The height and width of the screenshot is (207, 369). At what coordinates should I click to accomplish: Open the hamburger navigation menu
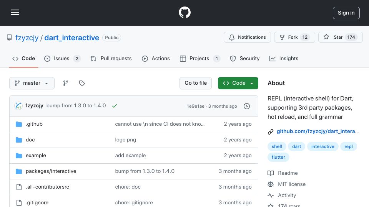(x=15, y=12)
